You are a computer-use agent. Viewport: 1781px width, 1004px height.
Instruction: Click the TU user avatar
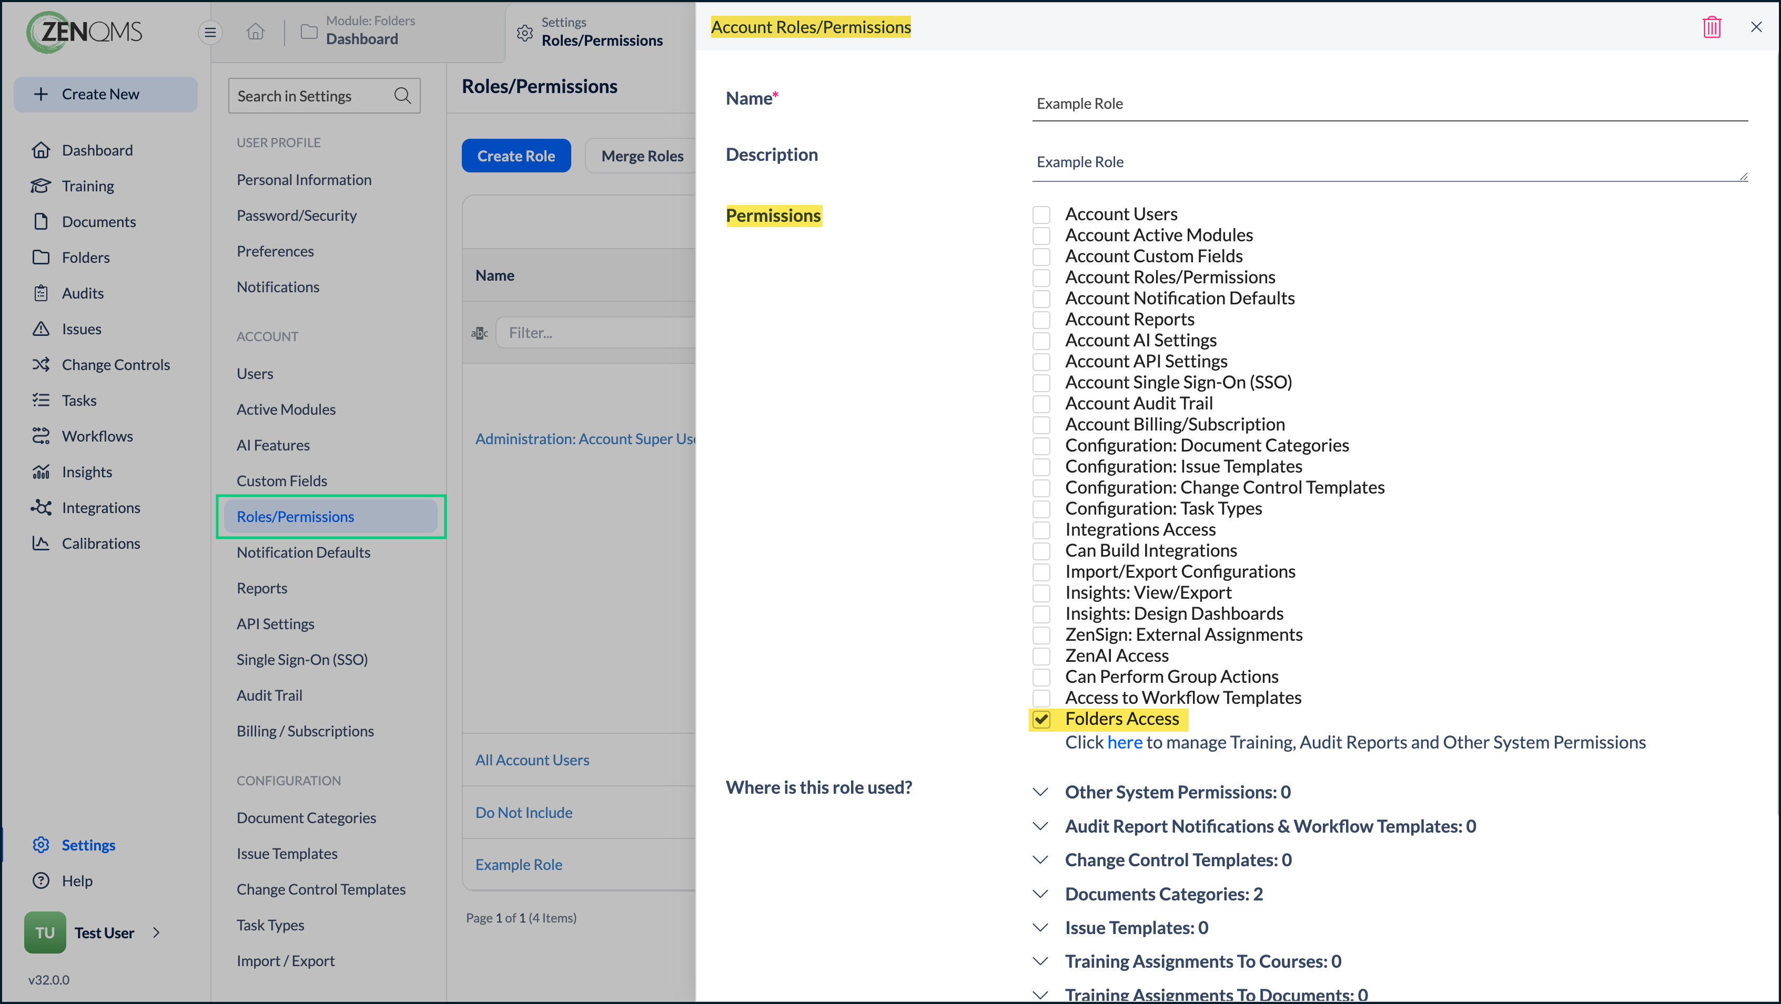(x=45, y=932)
